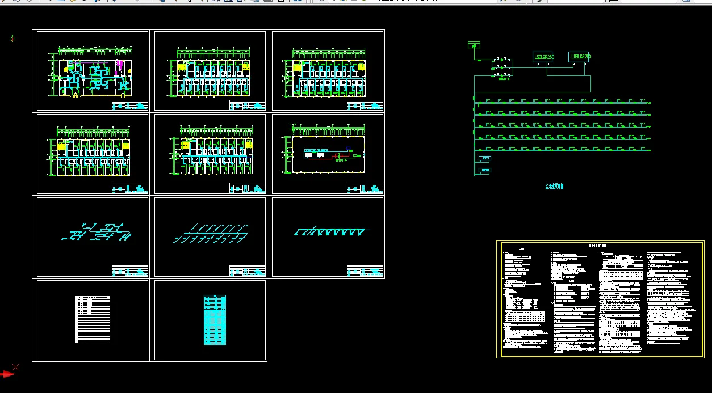Image resolution: width=712 pixels, height=393 pixels.
Task: Select the second-row left floor plan sheet
Action: point(93,154)
